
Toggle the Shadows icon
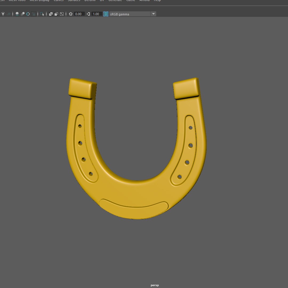point(9,14)
